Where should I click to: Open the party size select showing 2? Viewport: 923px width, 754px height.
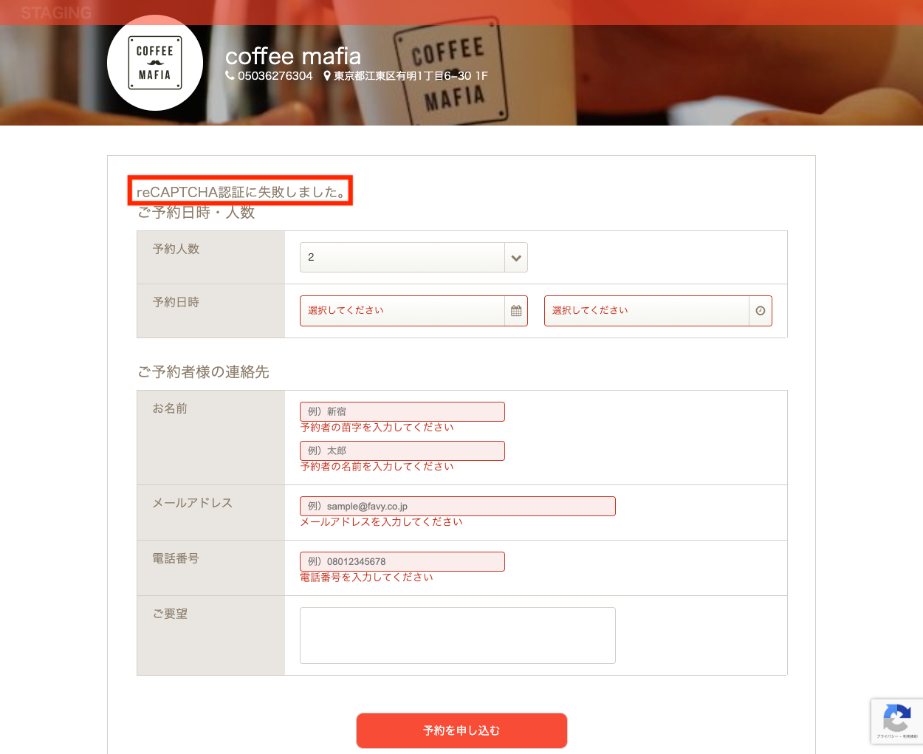tap(414, 258)
